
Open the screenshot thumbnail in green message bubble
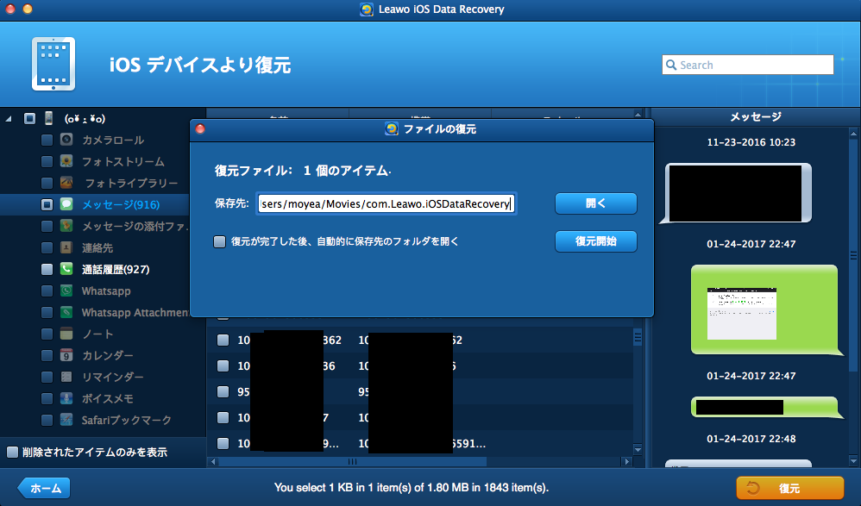(742, 314)
